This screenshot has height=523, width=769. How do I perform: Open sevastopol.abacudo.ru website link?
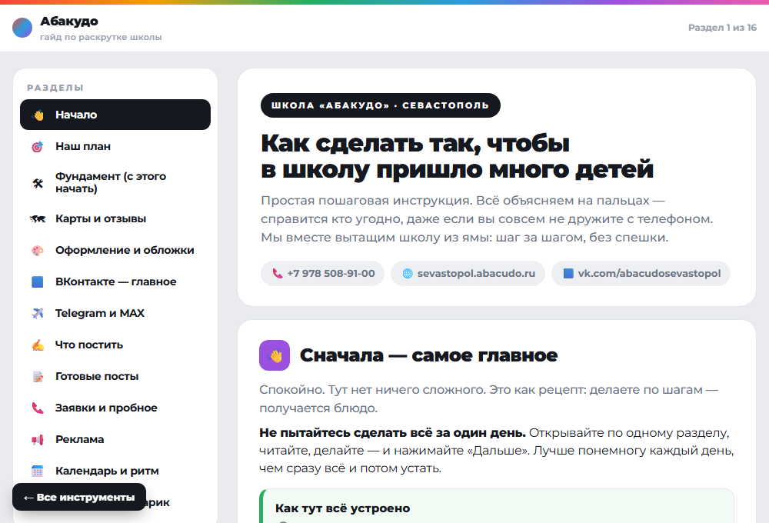click(468, 273)
